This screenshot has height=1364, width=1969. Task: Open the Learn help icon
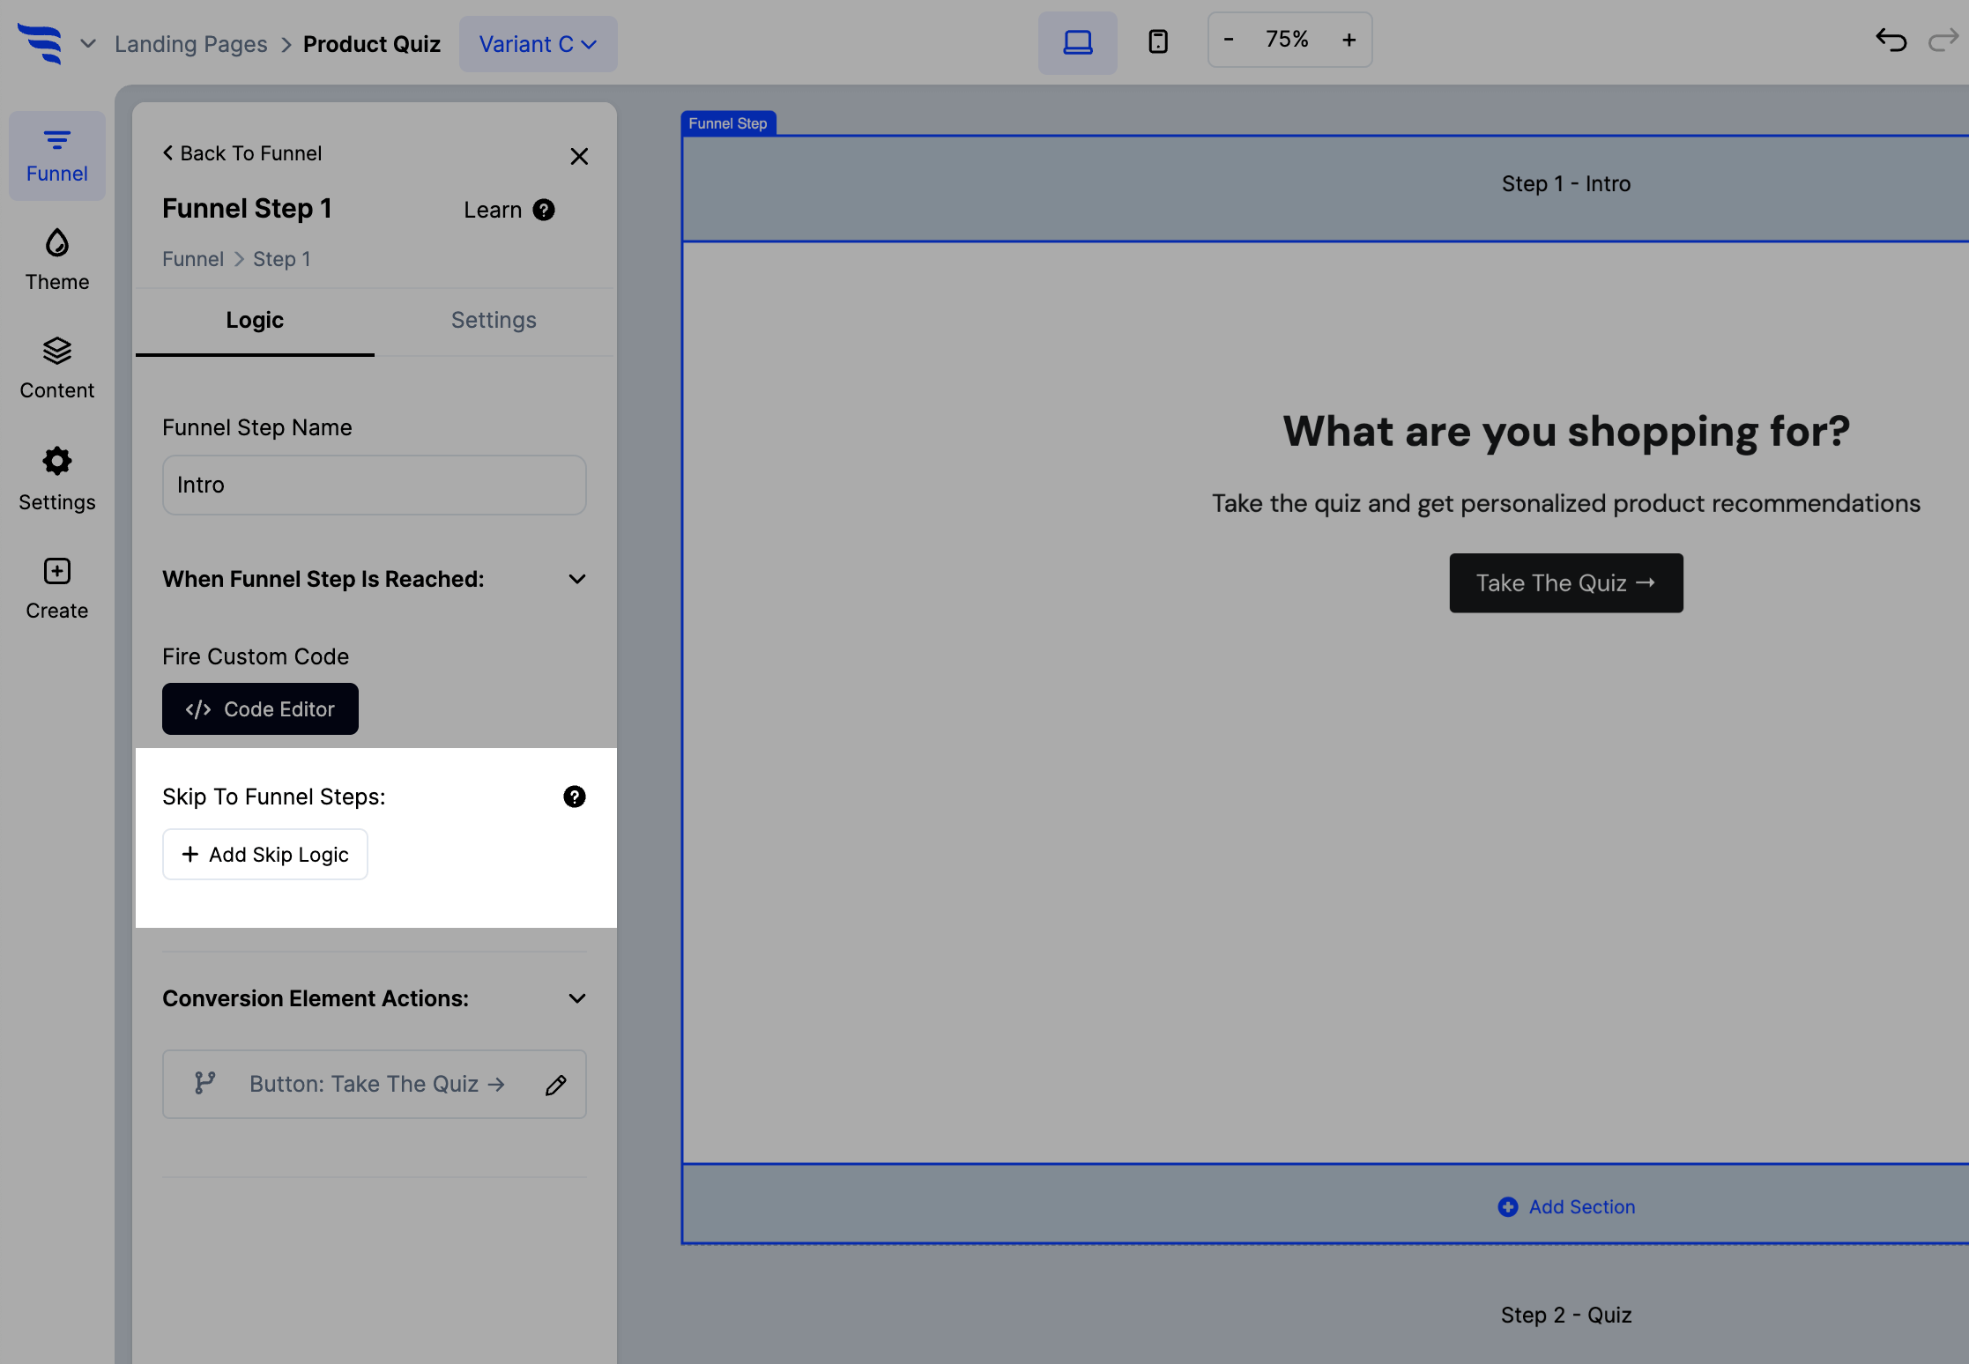[544, 210]
